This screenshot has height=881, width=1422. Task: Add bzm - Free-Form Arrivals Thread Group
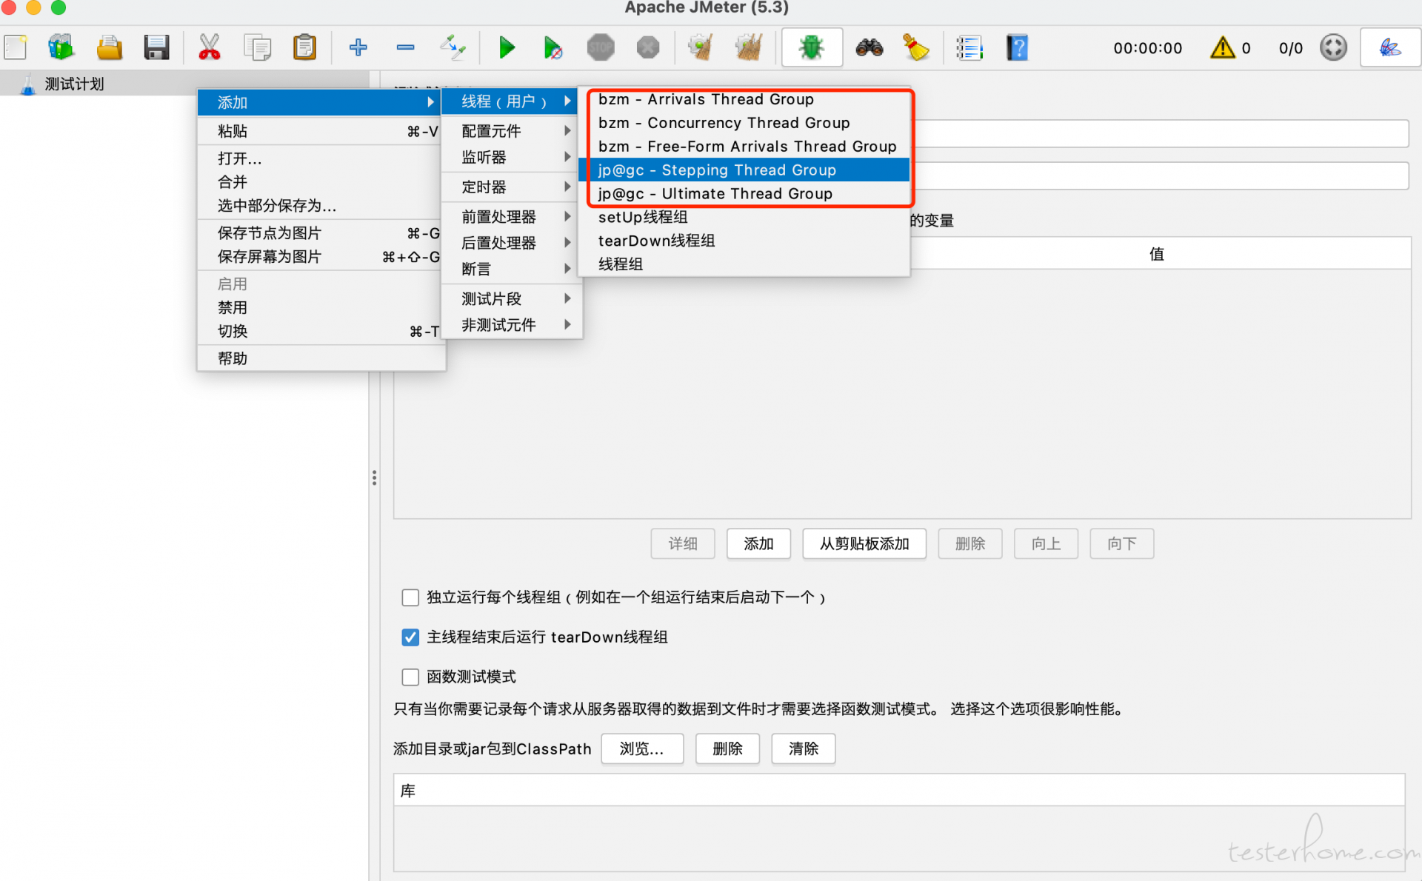pos(744,147)
